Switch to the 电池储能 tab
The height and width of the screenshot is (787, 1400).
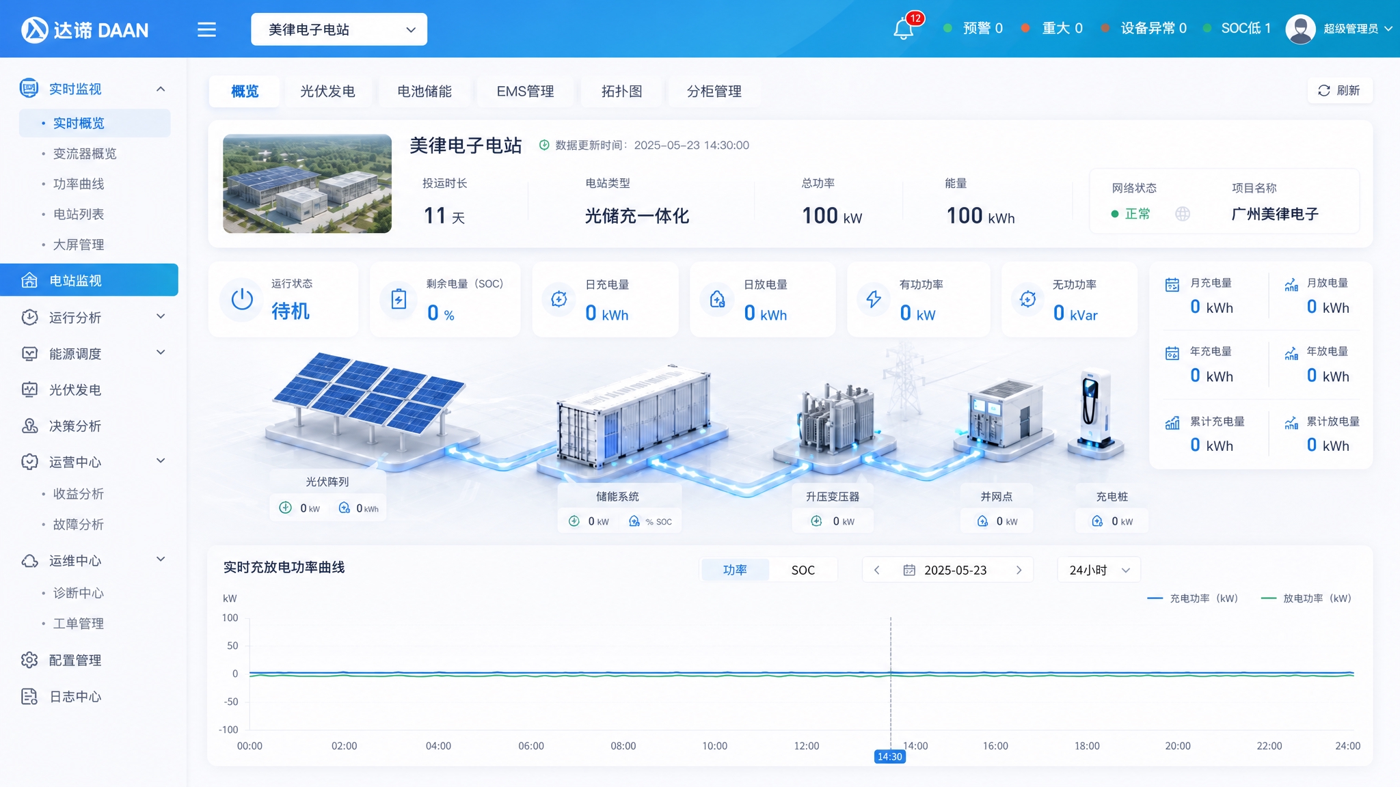pos(425,91)
